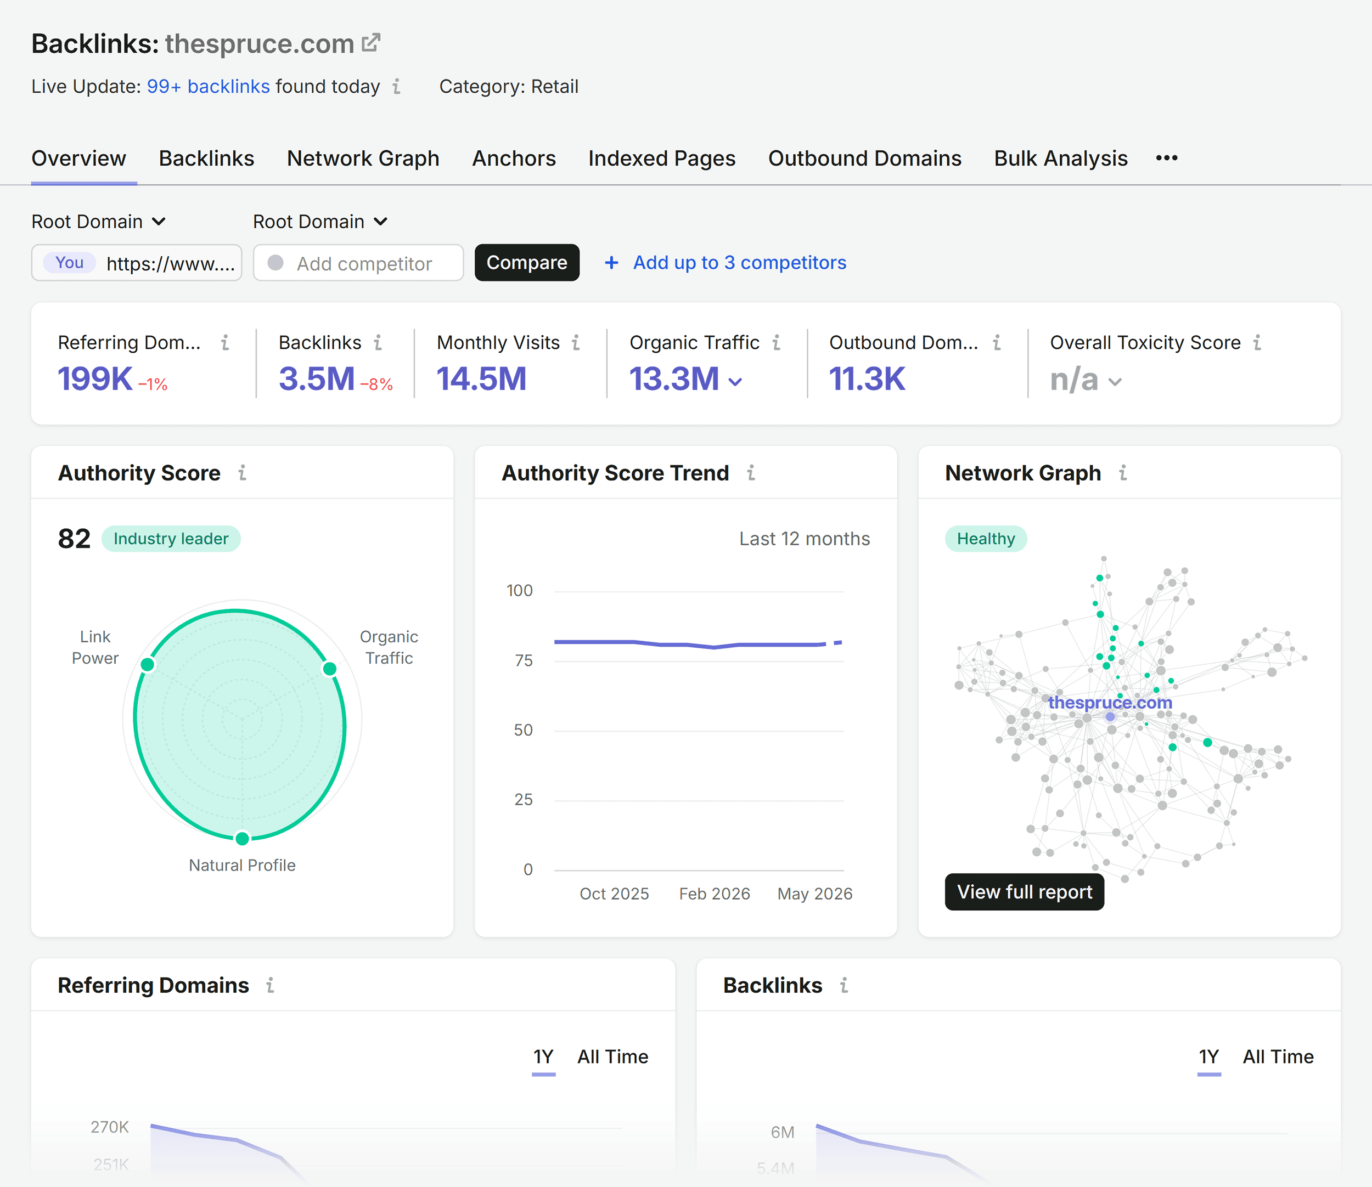The height and width of the screenshot is (1187, 1372).
Task: Click the 11.3K outbound domains value
Action: click(x=867, y=379)
